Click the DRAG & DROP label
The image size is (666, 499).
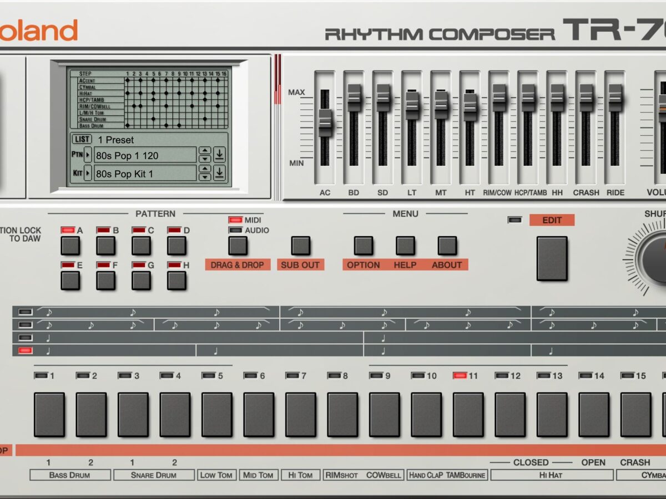point(238,265)
